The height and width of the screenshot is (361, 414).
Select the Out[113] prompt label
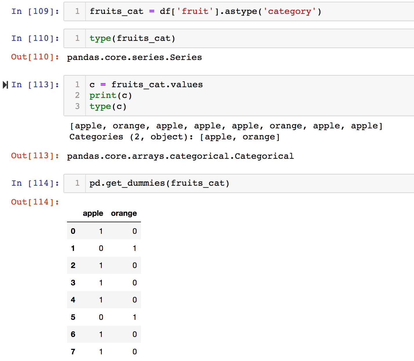[x=35, y=156]
